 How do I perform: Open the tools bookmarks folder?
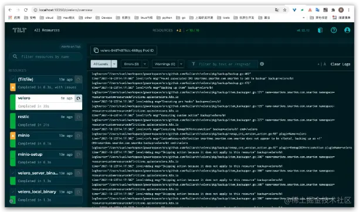pos(223,18)
